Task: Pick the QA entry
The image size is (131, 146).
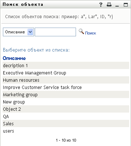Action: tap(66, 116)
